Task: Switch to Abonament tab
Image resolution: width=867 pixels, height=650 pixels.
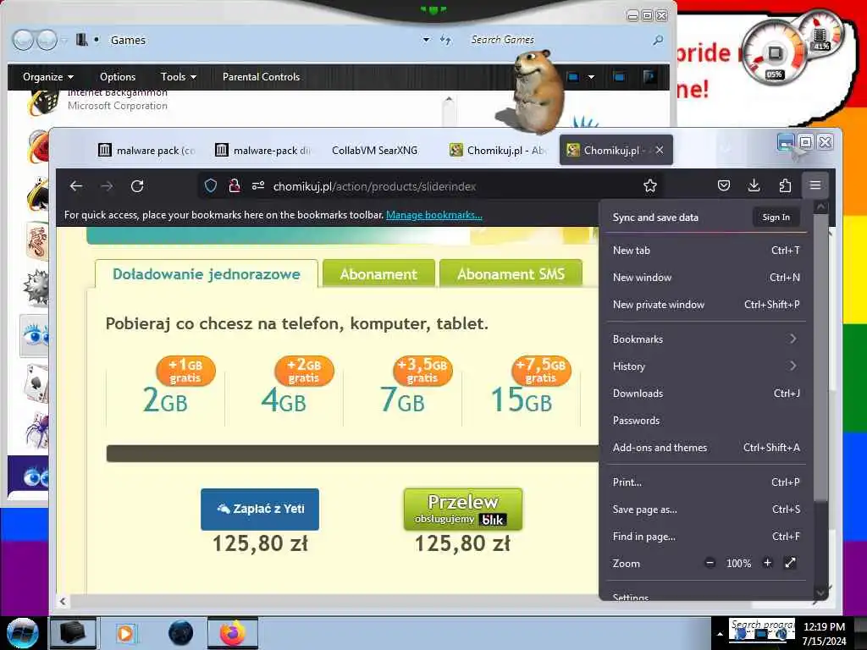Action: click(x=378, y=273)
